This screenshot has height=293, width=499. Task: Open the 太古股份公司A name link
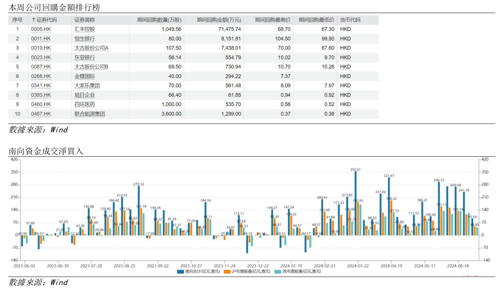92,48
